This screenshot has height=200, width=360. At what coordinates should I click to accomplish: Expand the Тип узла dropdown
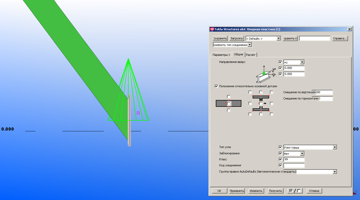(x=335, y=147)
